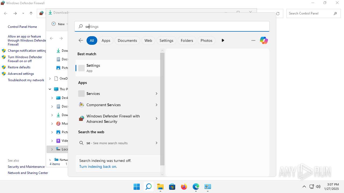Click the File Explorer forward arrow
The width and height of the screenshot is (344, 193).
61,38
